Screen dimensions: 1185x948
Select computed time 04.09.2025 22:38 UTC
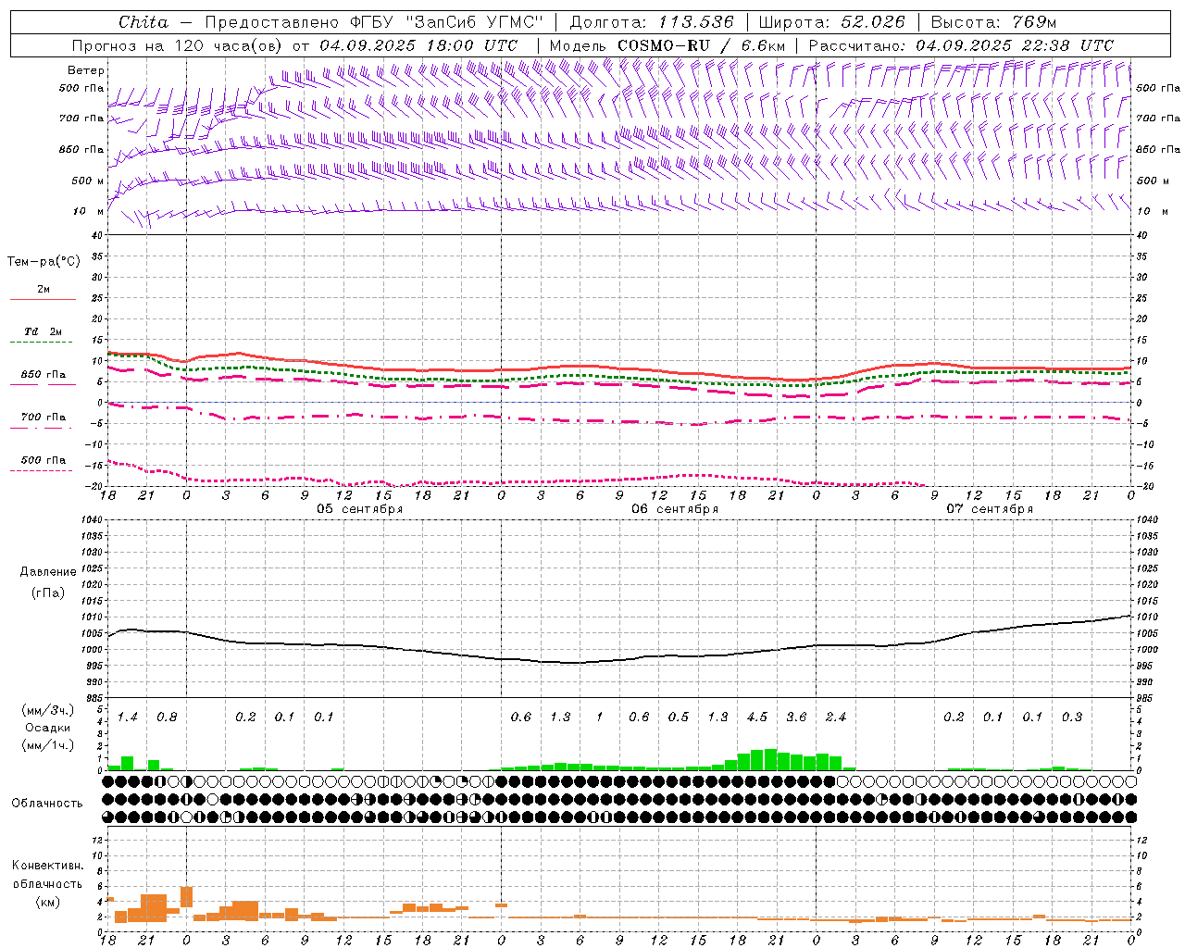pos(1015,45)
